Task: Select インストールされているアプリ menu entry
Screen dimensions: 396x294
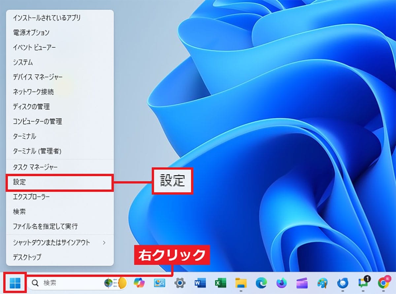Action: 60,17
